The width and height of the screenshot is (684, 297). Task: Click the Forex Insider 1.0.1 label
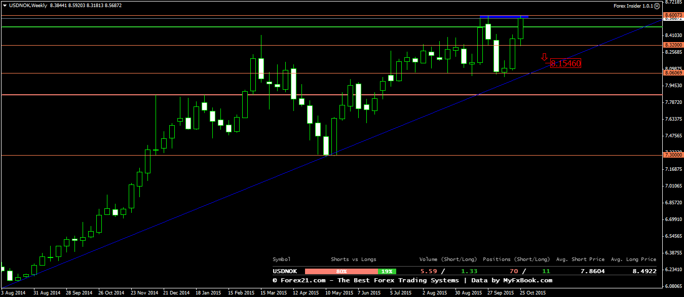tap(633, 6)
